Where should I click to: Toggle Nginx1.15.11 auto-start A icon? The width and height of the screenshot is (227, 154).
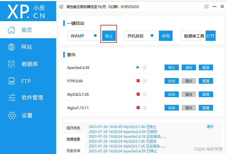pos(145,108)
